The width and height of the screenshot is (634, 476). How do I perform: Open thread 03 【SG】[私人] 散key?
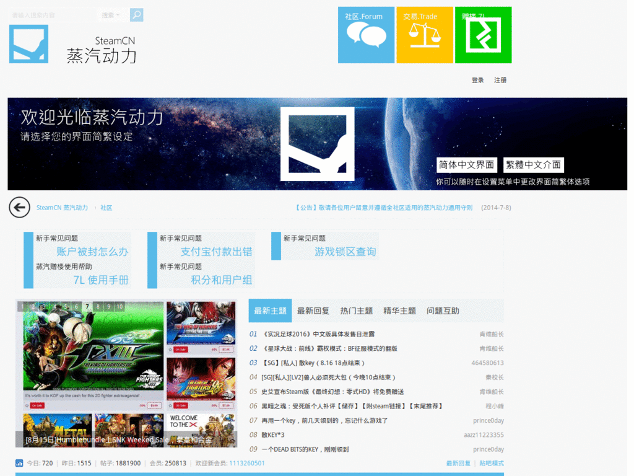[x=313, y=363]
